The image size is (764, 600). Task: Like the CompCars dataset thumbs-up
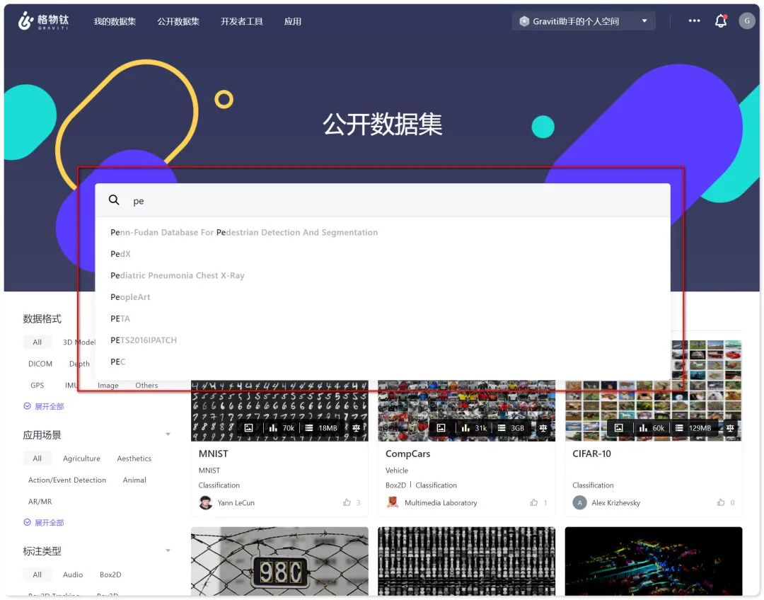pyautogui.click(x=534, y=502)
